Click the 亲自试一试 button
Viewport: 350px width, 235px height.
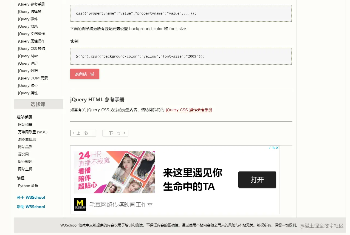click(x=85, y=74)
